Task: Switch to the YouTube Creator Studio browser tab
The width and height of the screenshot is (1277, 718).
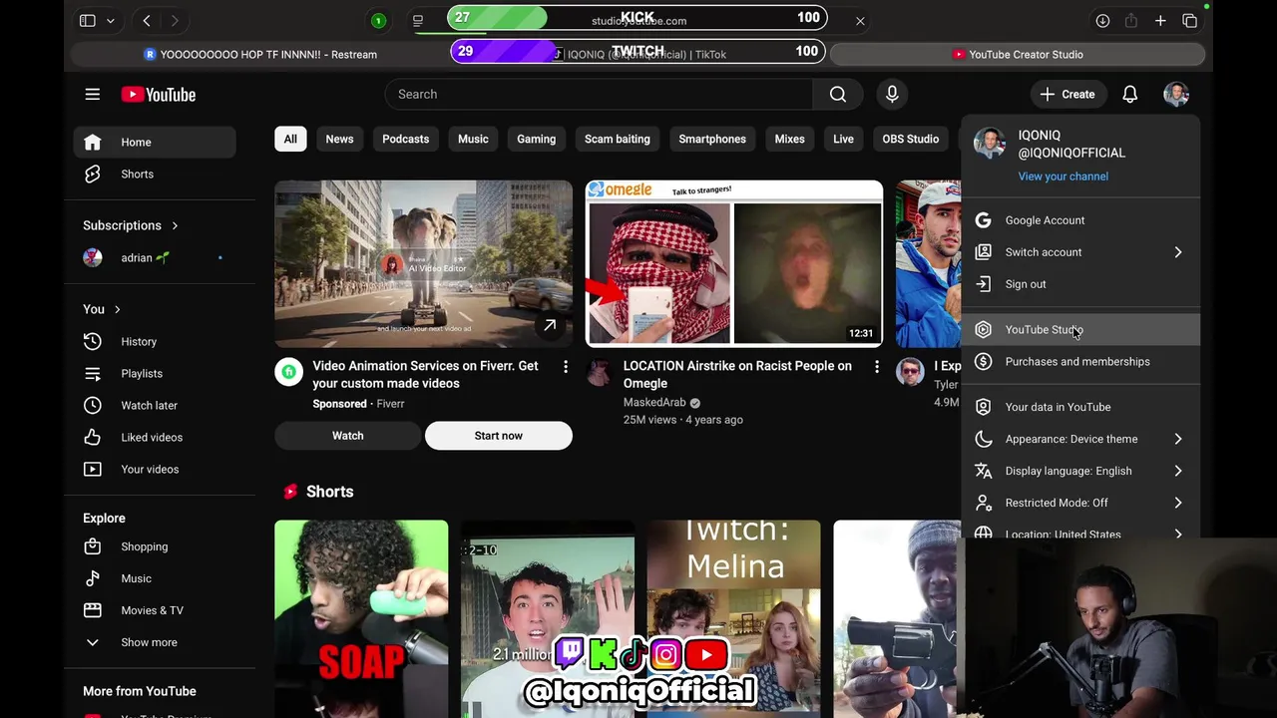Action: coord(1018,55)
